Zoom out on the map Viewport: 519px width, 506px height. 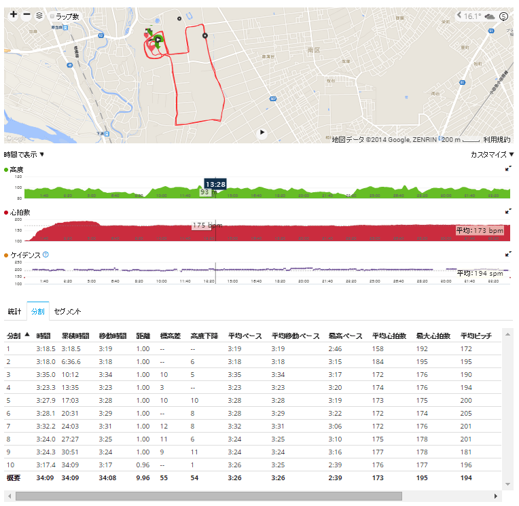click(26, 14)
